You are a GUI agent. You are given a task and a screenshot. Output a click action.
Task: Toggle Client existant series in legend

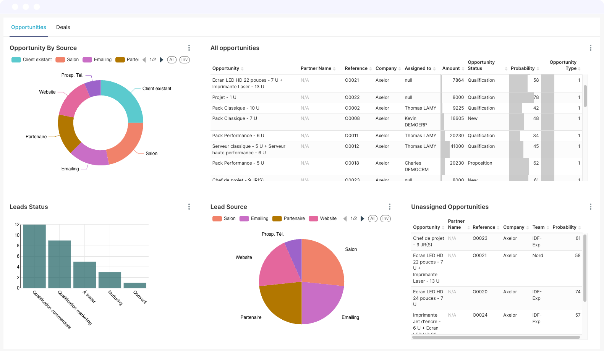[x=32, y=60]
